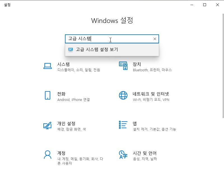Click 디스플레이, 소리, 알림, 전원 description

(x=79, y=70)
